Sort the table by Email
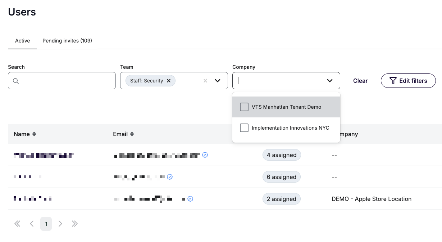 click(132, 134)
